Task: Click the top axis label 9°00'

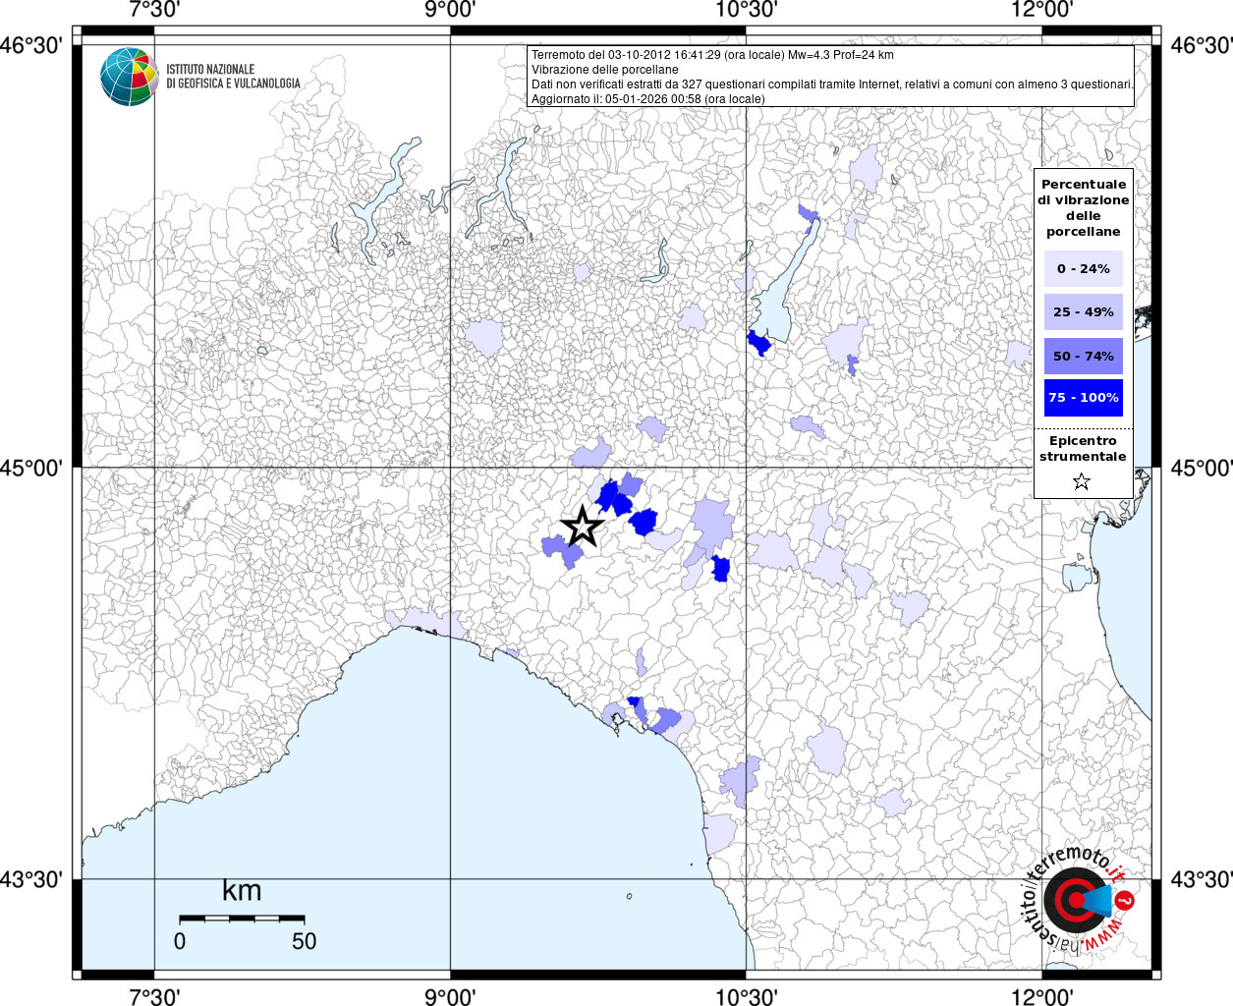Action: (450, 10)
